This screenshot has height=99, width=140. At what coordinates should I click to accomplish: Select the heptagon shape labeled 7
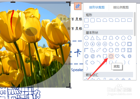pyautogui.click(x=86, y=44)
